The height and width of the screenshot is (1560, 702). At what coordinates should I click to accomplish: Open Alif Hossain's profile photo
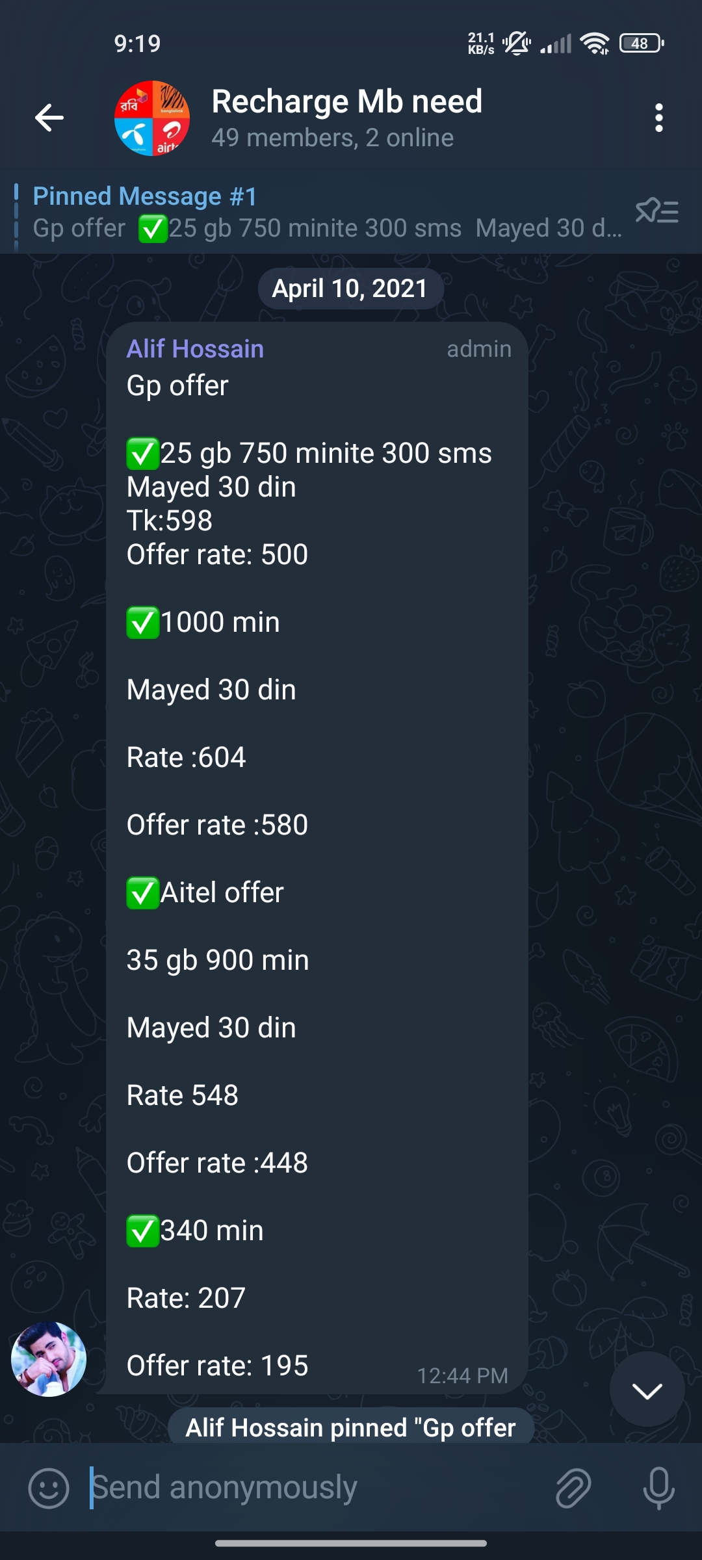click(x=49, y=1359)
